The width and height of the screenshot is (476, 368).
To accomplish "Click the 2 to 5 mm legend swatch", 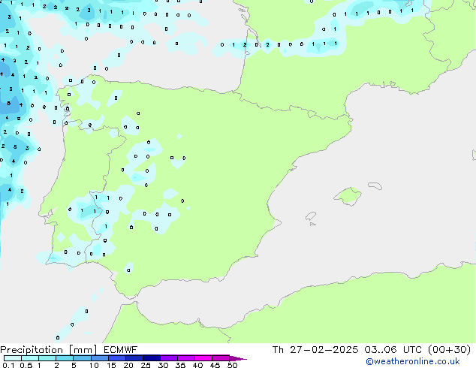I will click(65, 358).
